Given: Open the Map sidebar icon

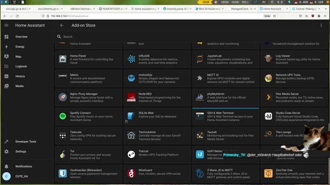Looking at the screenshot, I should (6, 57).
